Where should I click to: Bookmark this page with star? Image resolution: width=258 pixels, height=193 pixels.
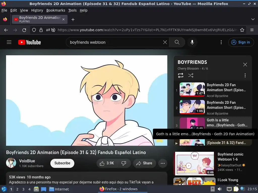(242, 30)
